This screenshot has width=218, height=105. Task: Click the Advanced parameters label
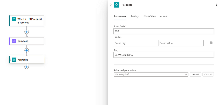125,70
